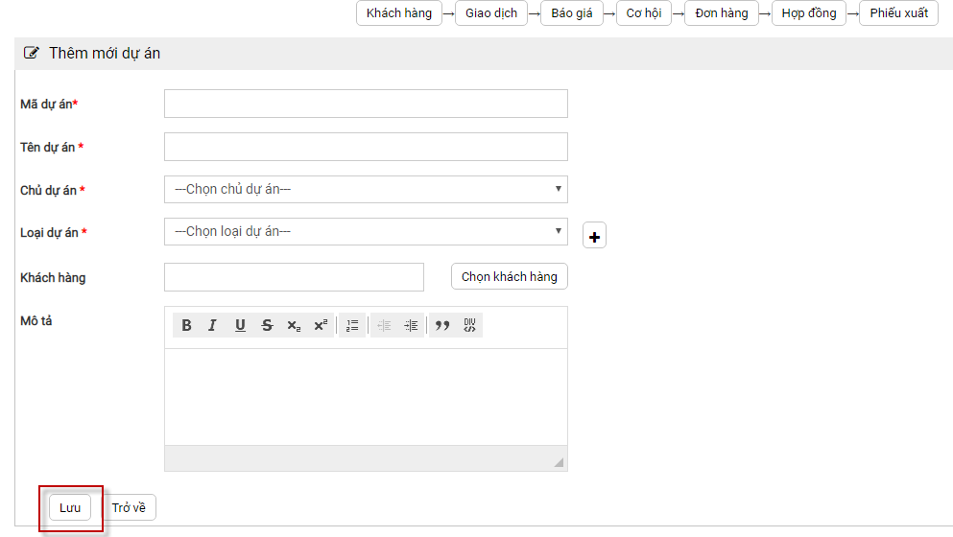The width and height of the screenshot is (953, 537).
Task: Click the editor resize handle corner
Action: 559,462
